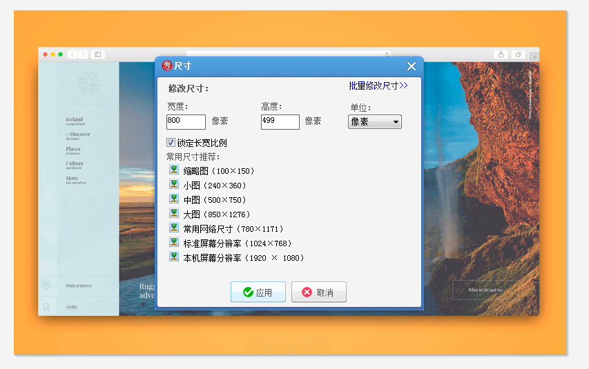Click the document icon beside Credits

tap(46, 307)
